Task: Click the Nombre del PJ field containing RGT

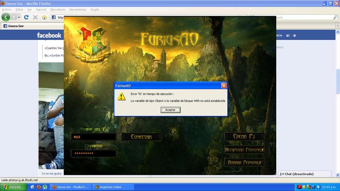Action: coord(93,137)
